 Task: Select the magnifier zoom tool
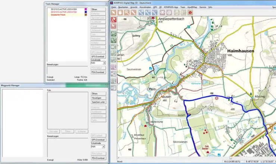click(127, 13)
